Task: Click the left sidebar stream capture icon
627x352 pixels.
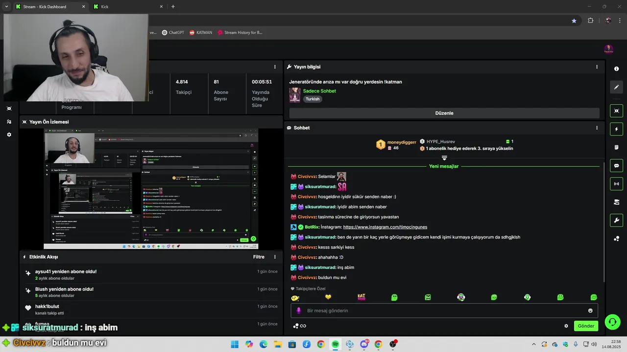Action: [x=9, y=109]
